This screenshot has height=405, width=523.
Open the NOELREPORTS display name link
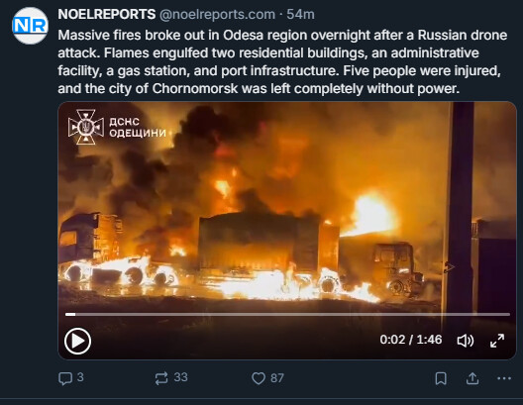click(x=107, y=14)
